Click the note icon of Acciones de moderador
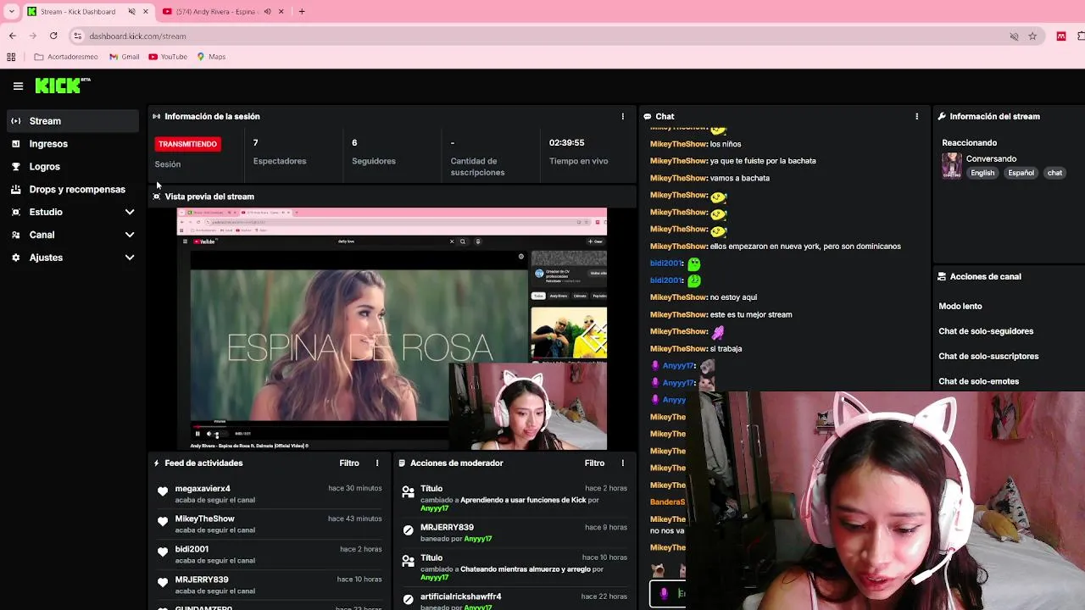The image size is (1085, 610). [402, 463]
